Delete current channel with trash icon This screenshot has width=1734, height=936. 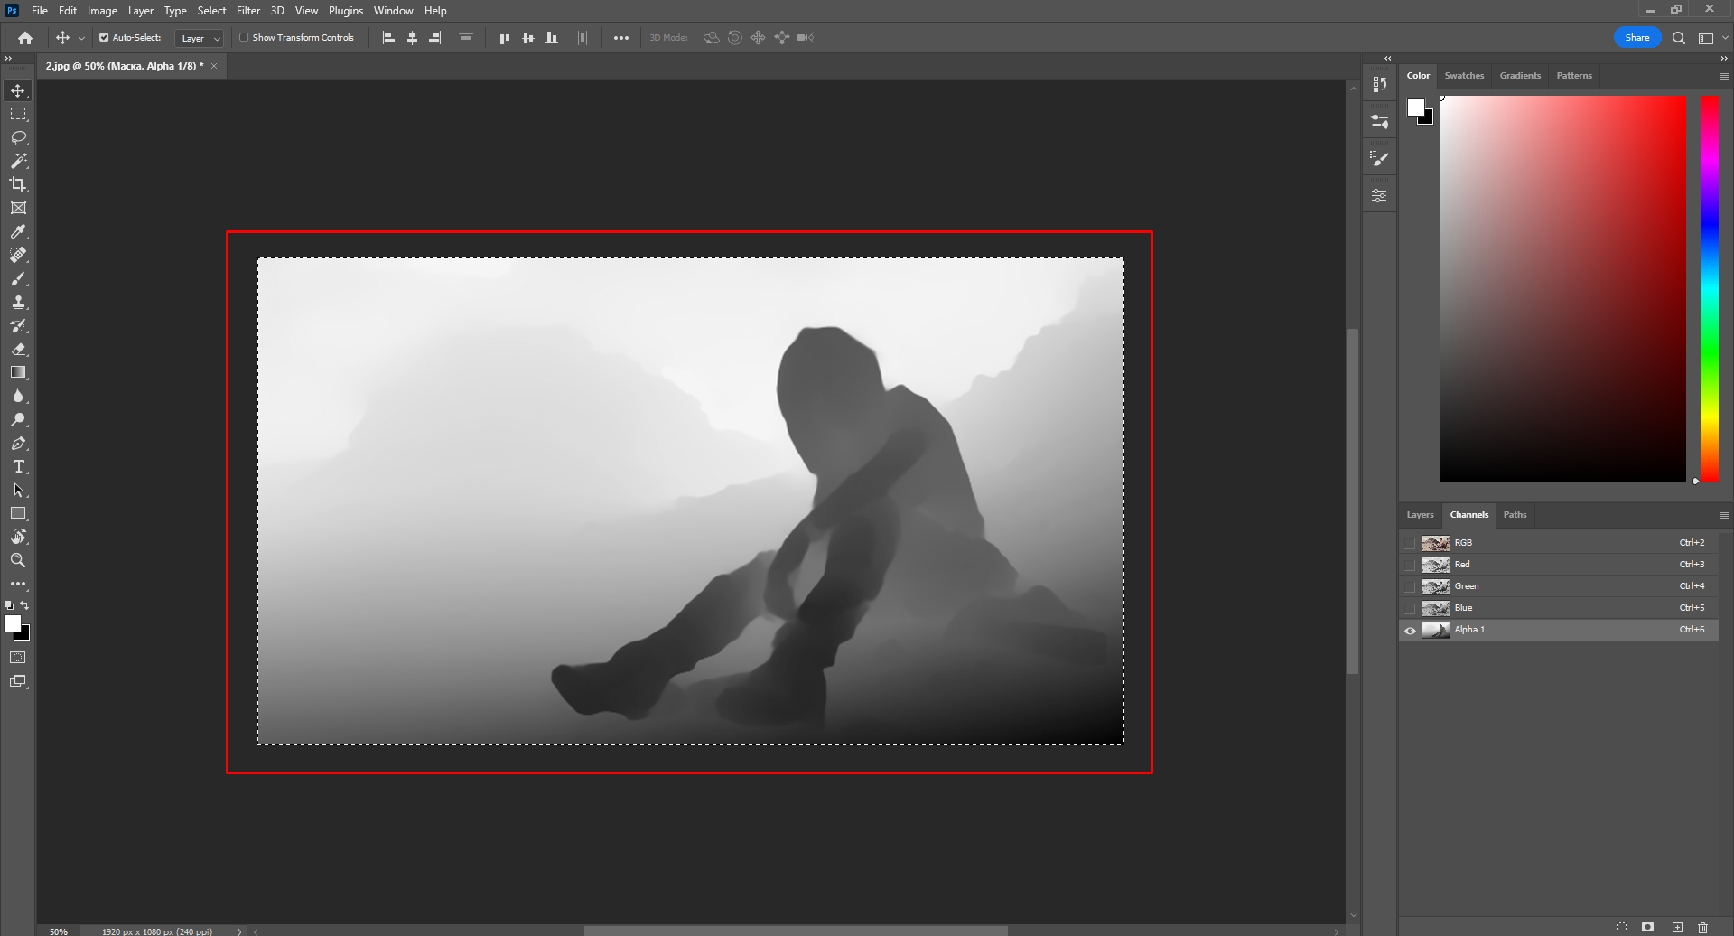pyautogui.click(x=1702, y=927)
